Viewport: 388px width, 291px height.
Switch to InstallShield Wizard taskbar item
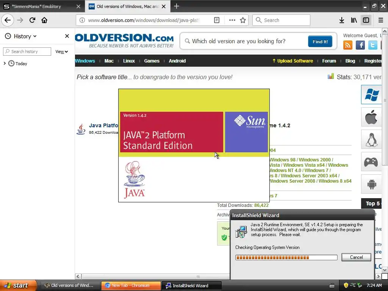(x=191, y=285)
